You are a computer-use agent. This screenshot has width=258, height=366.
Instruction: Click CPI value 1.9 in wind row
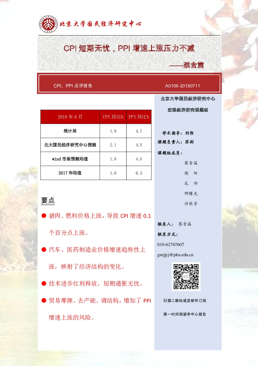click(113, 159)
